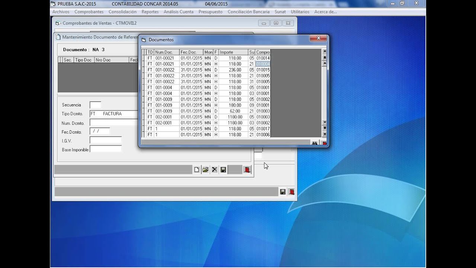Click the open-folder icon in Mantenimiento toolbar

coord(206,170)
